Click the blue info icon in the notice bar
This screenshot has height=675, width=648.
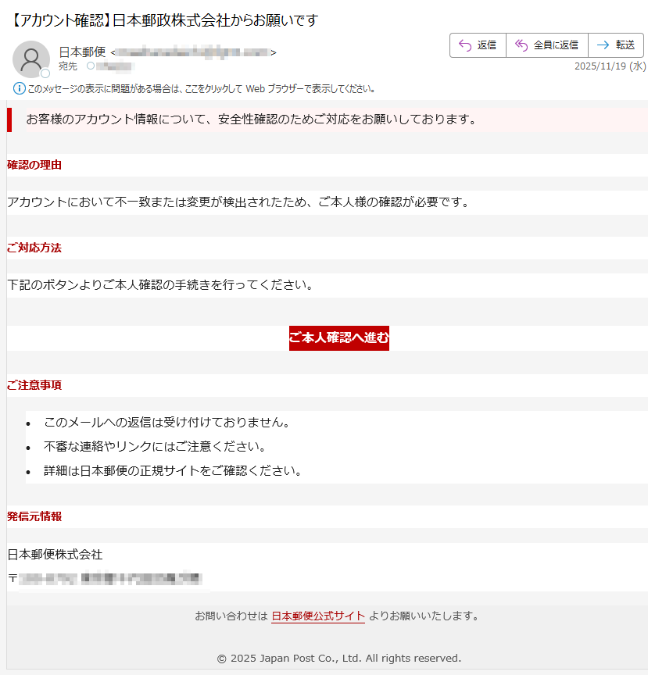coord(20,88)
